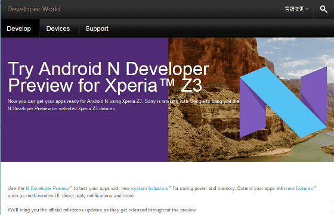
Task: Open the Devices menu tab
Action: (58, 29)
